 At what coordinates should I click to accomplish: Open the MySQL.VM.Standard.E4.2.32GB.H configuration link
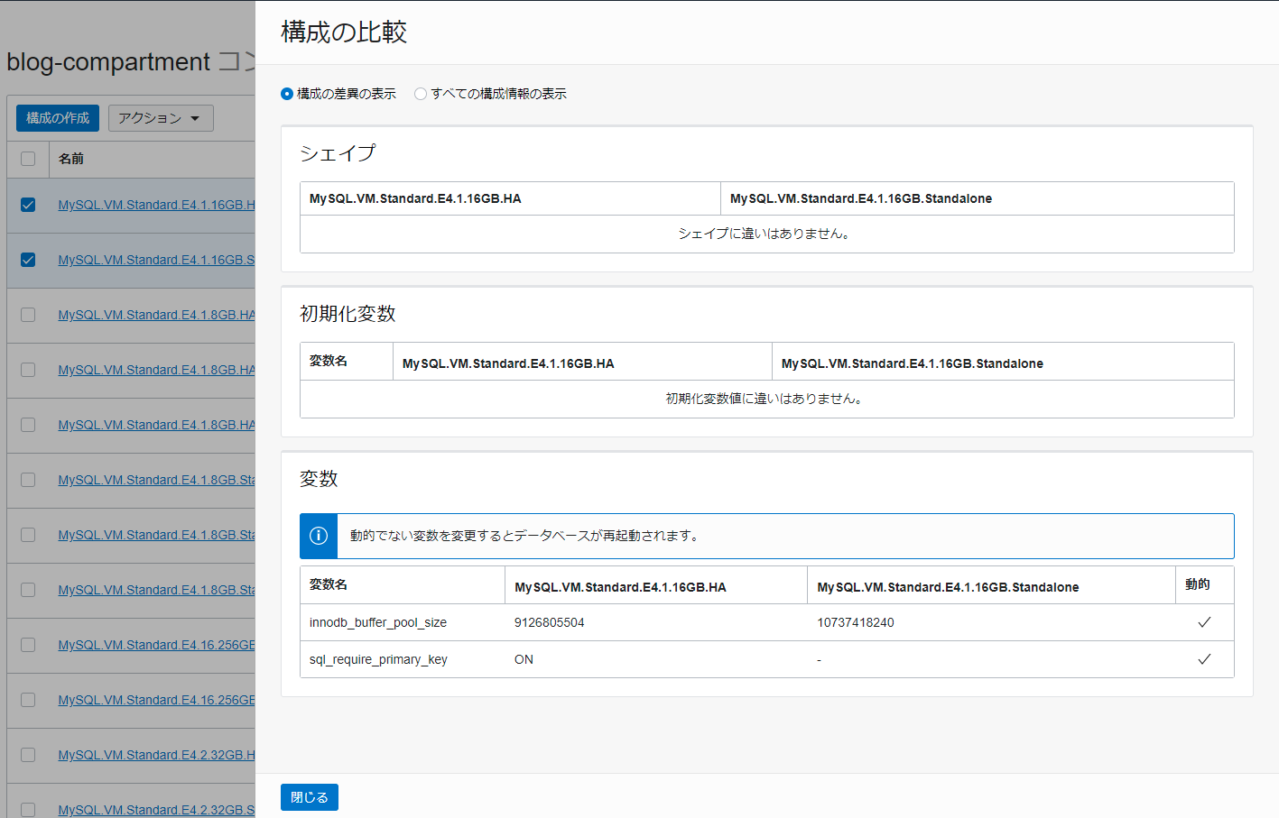click(156, 755)
